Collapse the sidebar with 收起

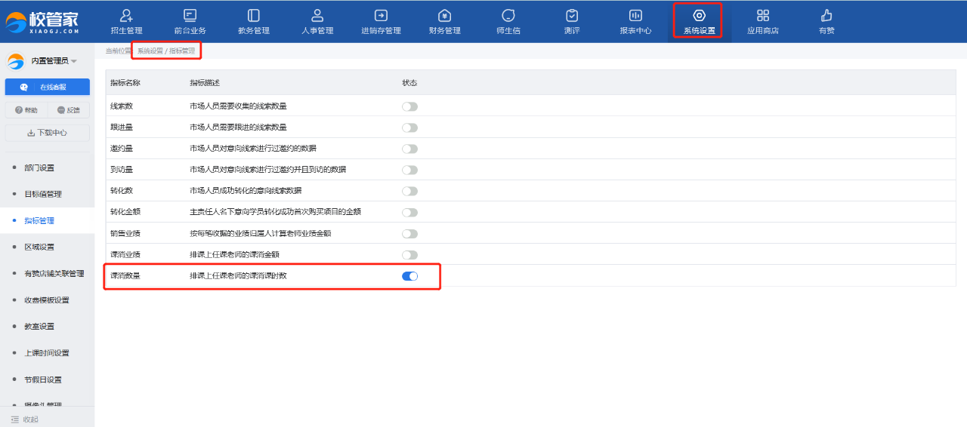25,419
